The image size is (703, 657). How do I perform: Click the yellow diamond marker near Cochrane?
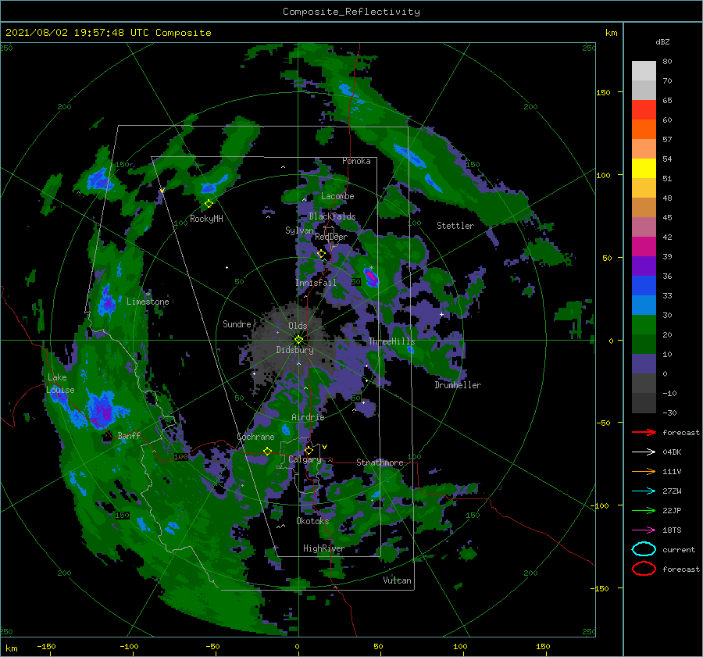click(x=268, y=451)
